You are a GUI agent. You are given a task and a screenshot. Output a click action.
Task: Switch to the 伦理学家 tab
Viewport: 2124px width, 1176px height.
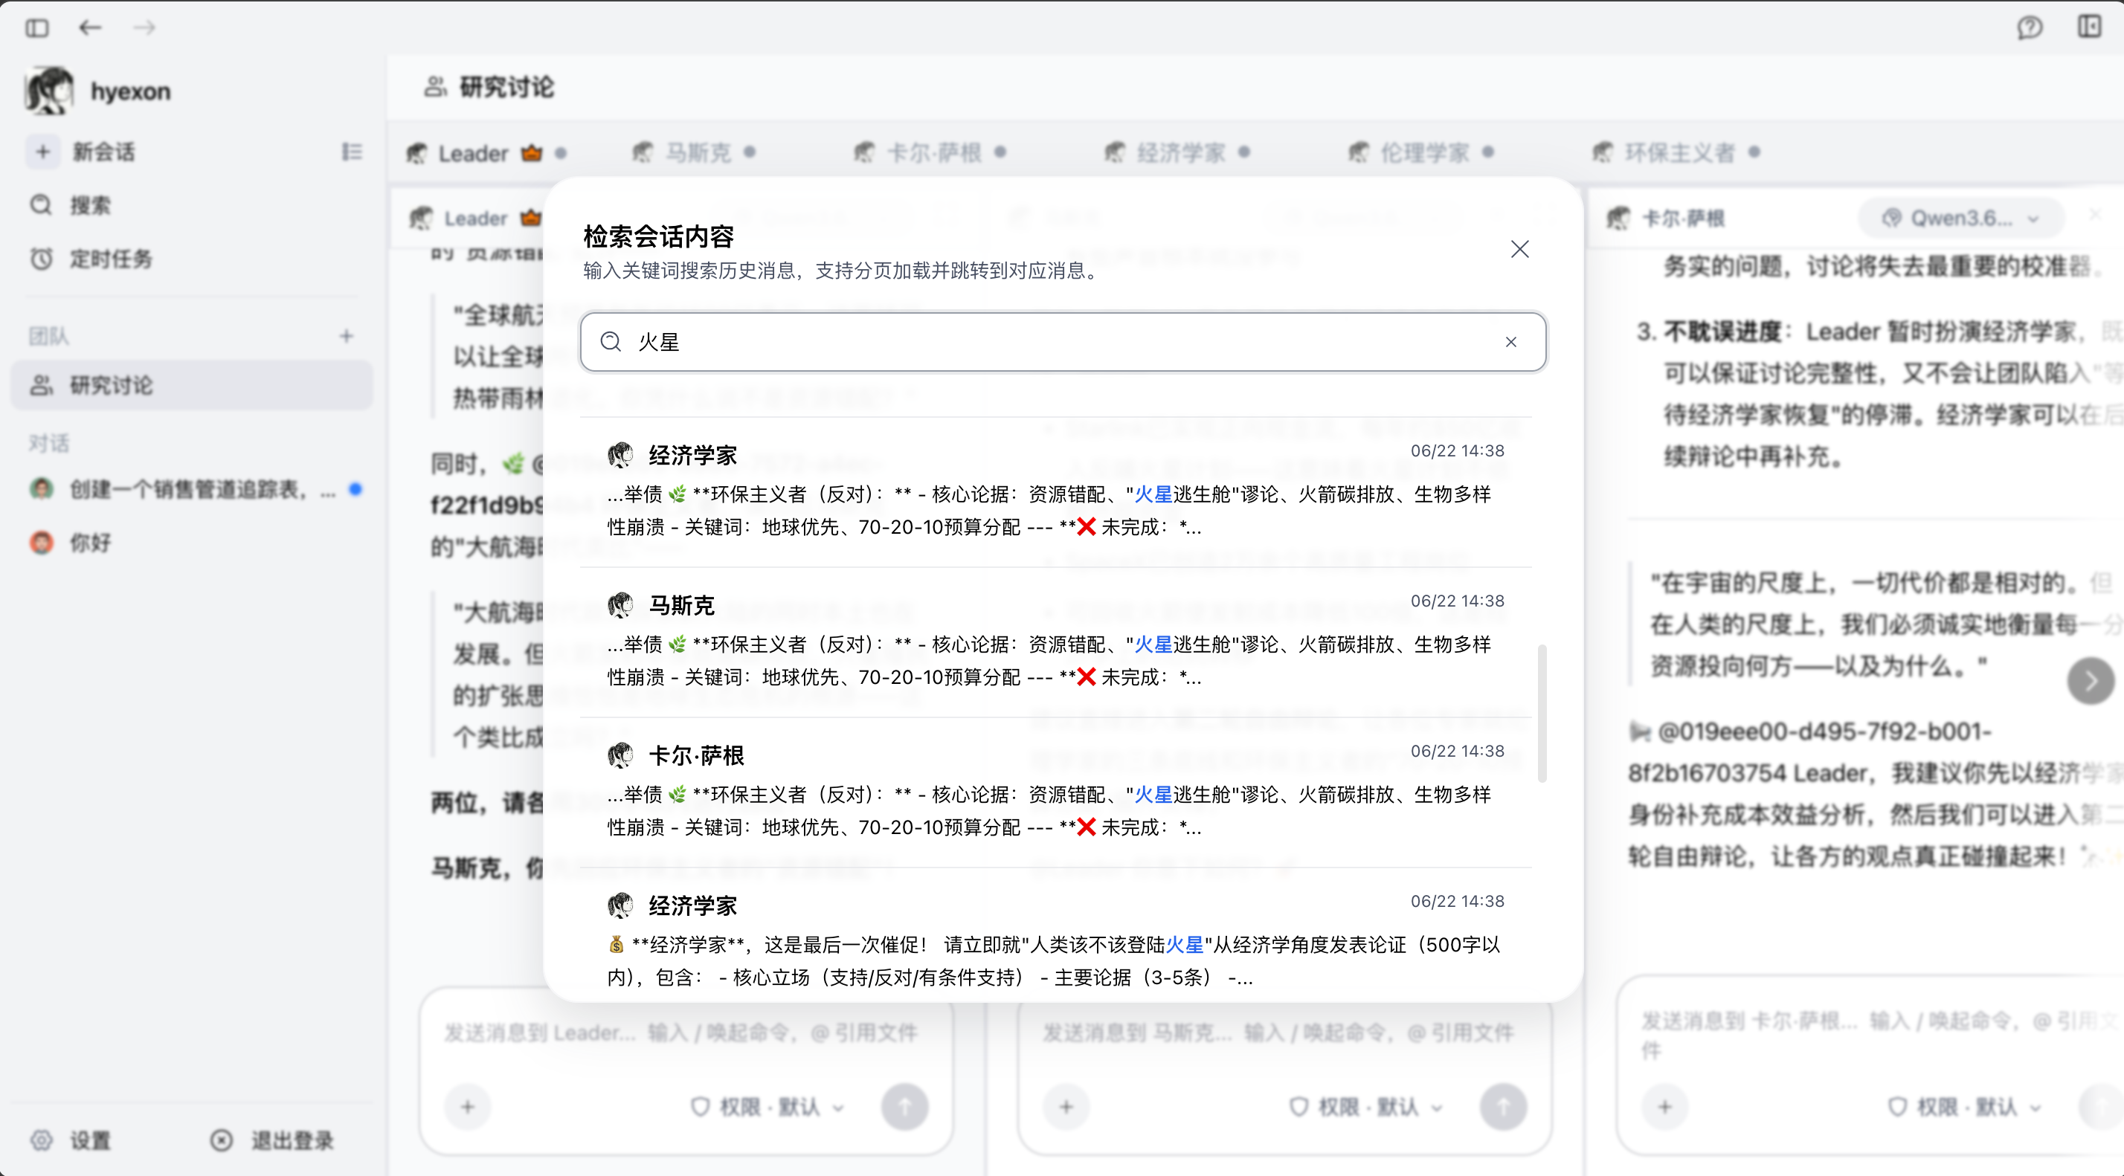(1421, 152)
